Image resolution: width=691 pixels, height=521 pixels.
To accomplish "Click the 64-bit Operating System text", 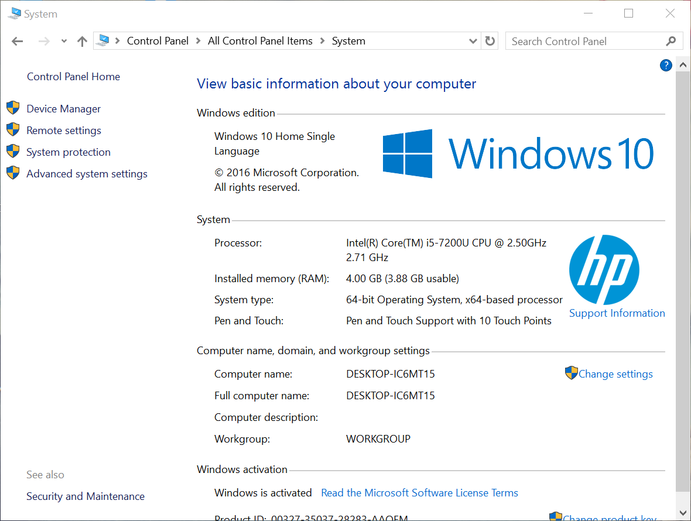I will (454, 300).
